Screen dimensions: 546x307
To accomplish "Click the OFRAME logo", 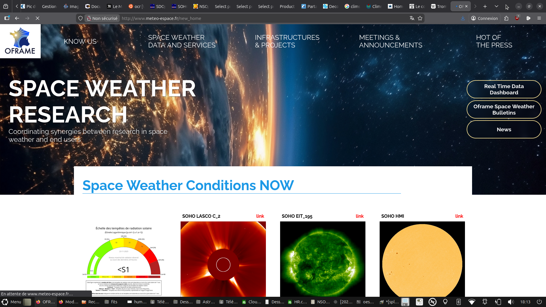I will tap(20, 41).
